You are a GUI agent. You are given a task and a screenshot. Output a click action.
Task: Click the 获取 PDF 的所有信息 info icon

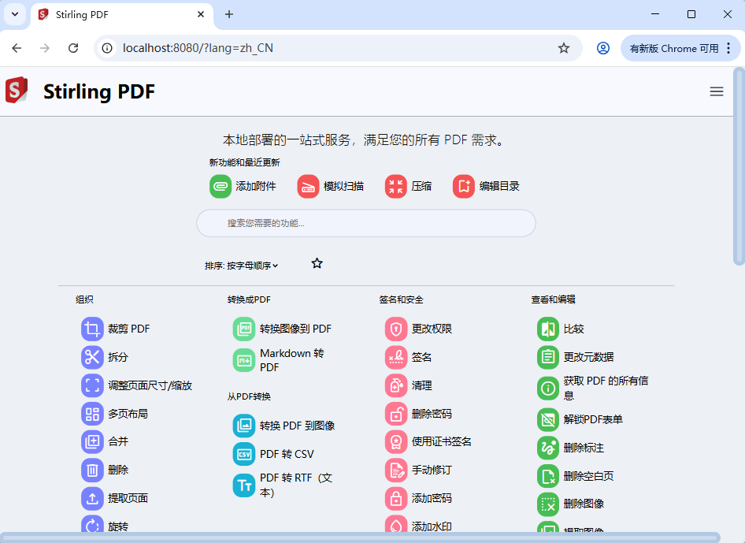(x=548, y=389)
